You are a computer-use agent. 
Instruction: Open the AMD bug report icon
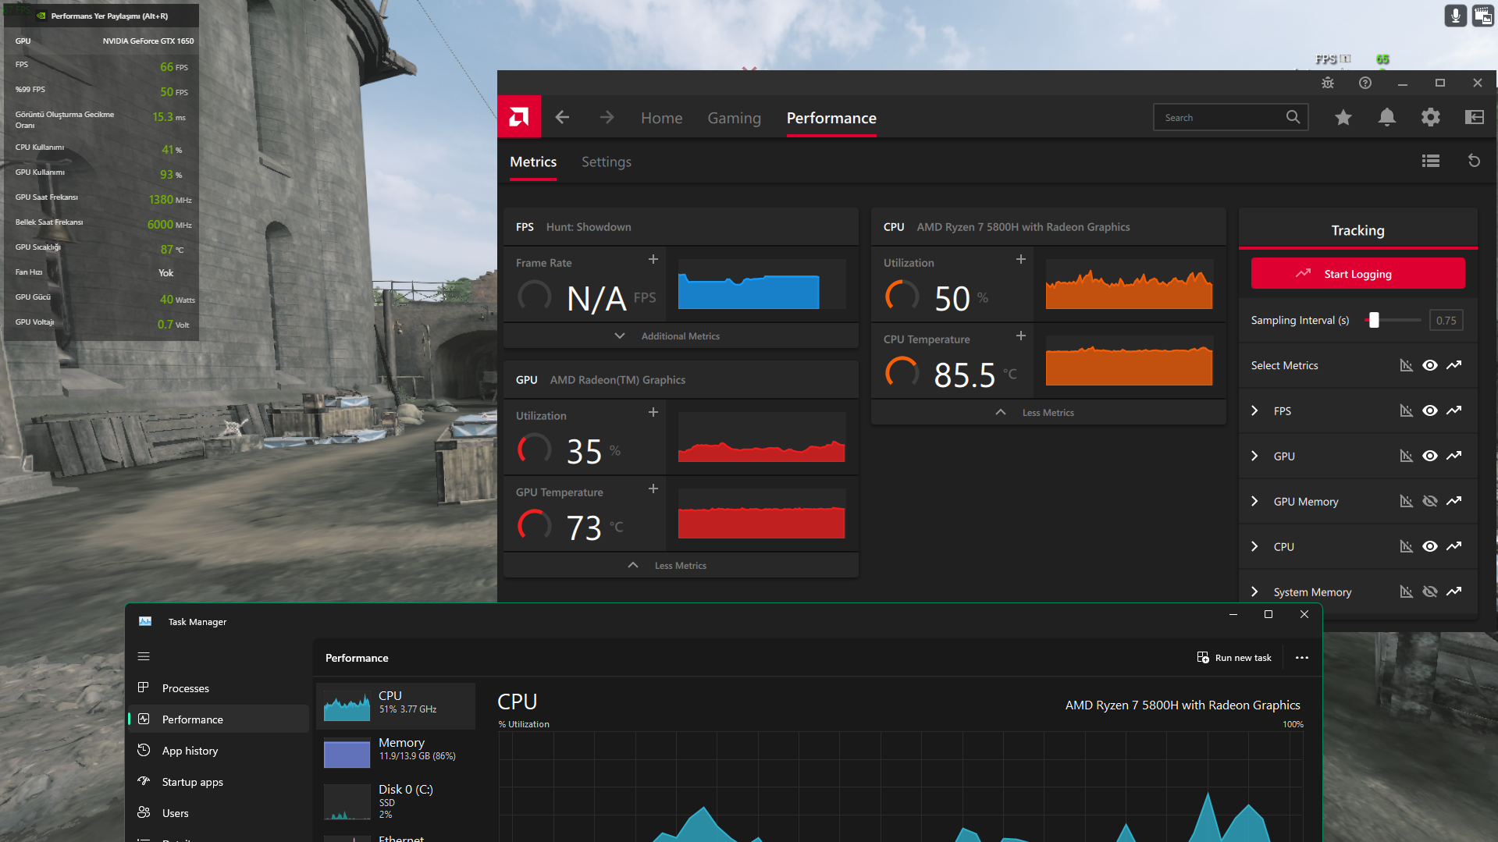point(1328,83)
